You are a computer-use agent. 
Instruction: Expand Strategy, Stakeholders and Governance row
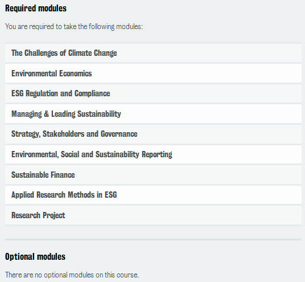[x=153, y=134]
